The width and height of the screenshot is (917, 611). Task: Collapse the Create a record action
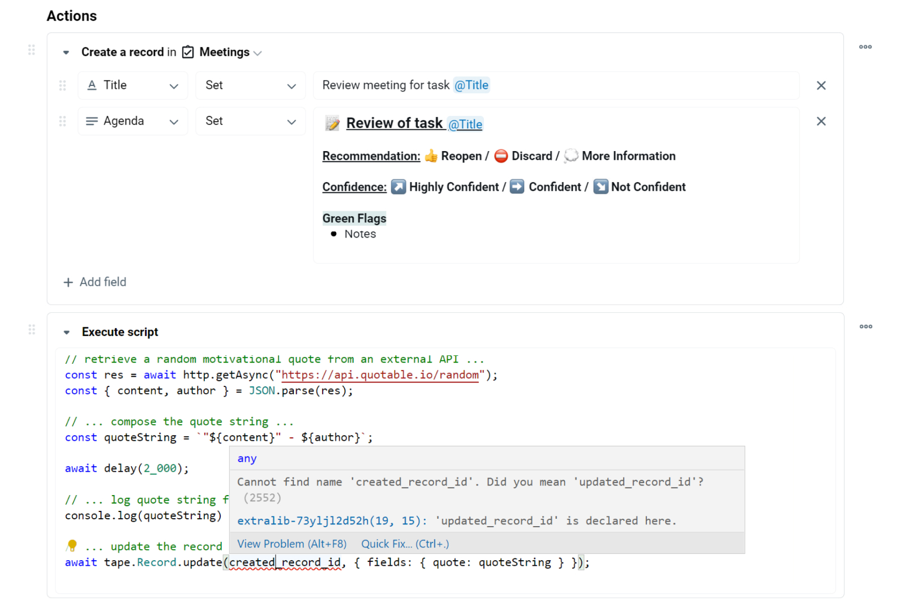pos(66,51)
